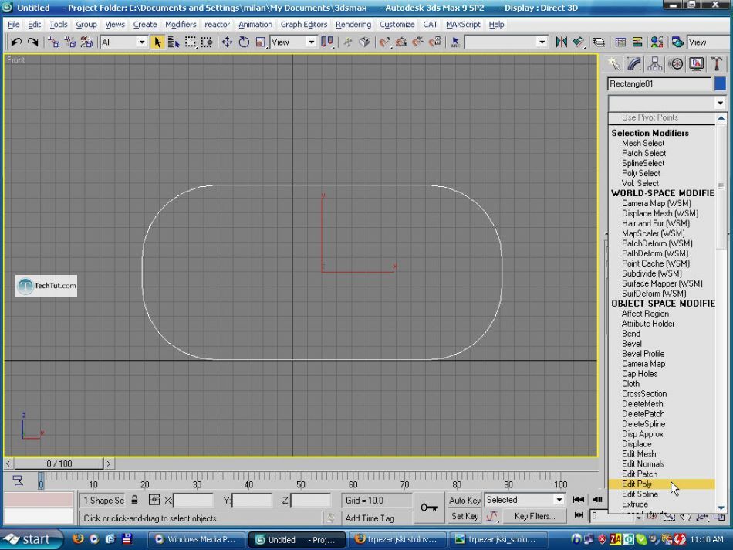
Task: Open the Material Editor
Action: [x=657, y=42]
